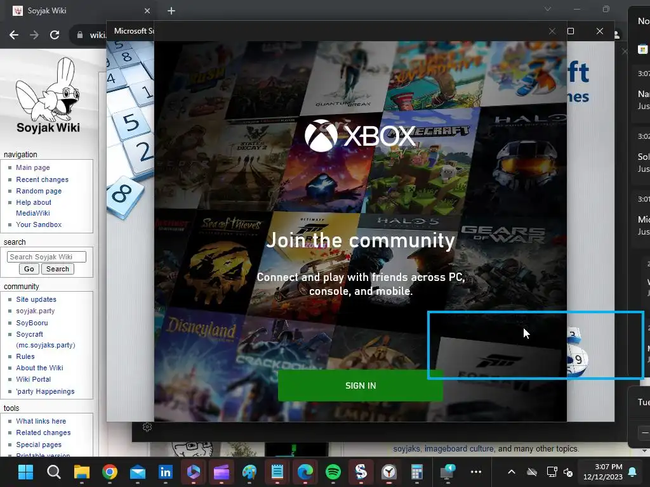Open the monitor chat taskbar icon
This screenshot has height=487, width=650.
448,472
